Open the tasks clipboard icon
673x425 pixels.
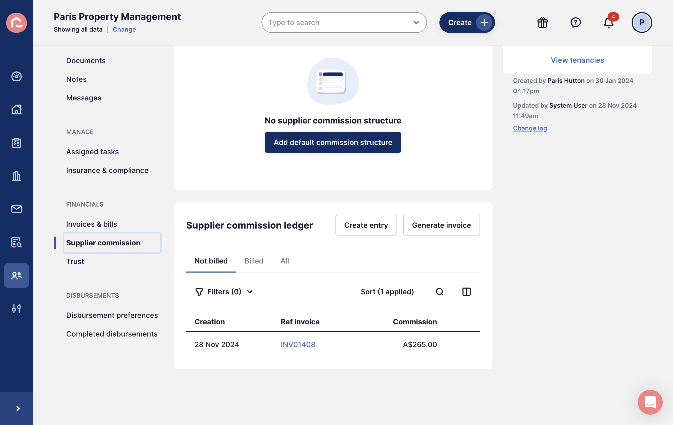point(17,143)
